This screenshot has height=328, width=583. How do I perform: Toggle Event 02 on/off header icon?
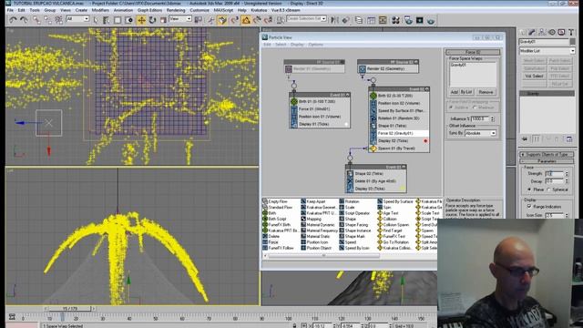(426, 89)
